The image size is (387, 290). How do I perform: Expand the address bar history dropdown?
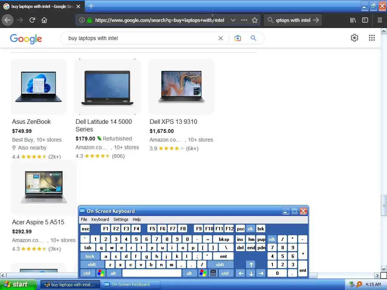pyautogui.click(x=233, y=20)
